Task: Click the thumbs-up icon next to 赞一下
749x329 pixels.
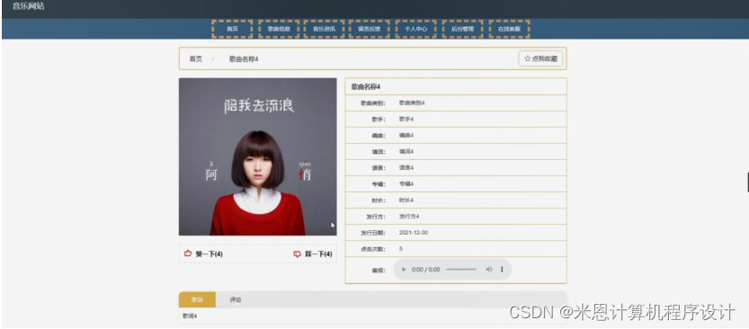Action: (188, 253)
